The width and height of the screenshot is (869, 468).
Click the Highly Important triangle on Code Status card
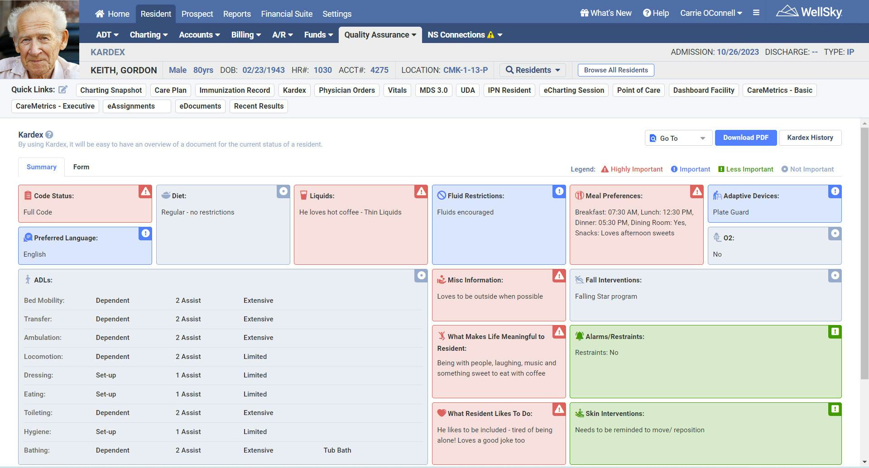coord(145,192)
